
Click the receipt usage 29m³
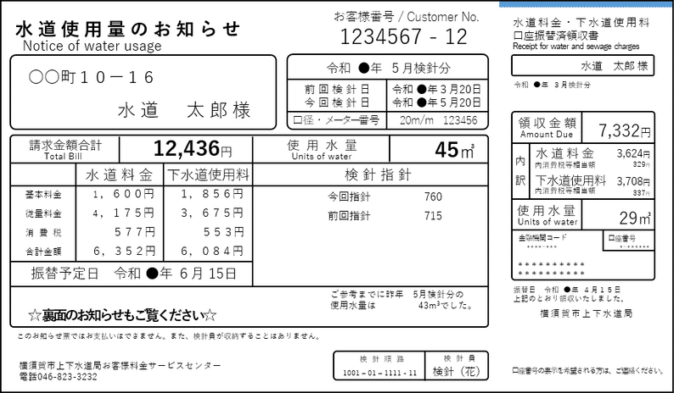(635, 218)
